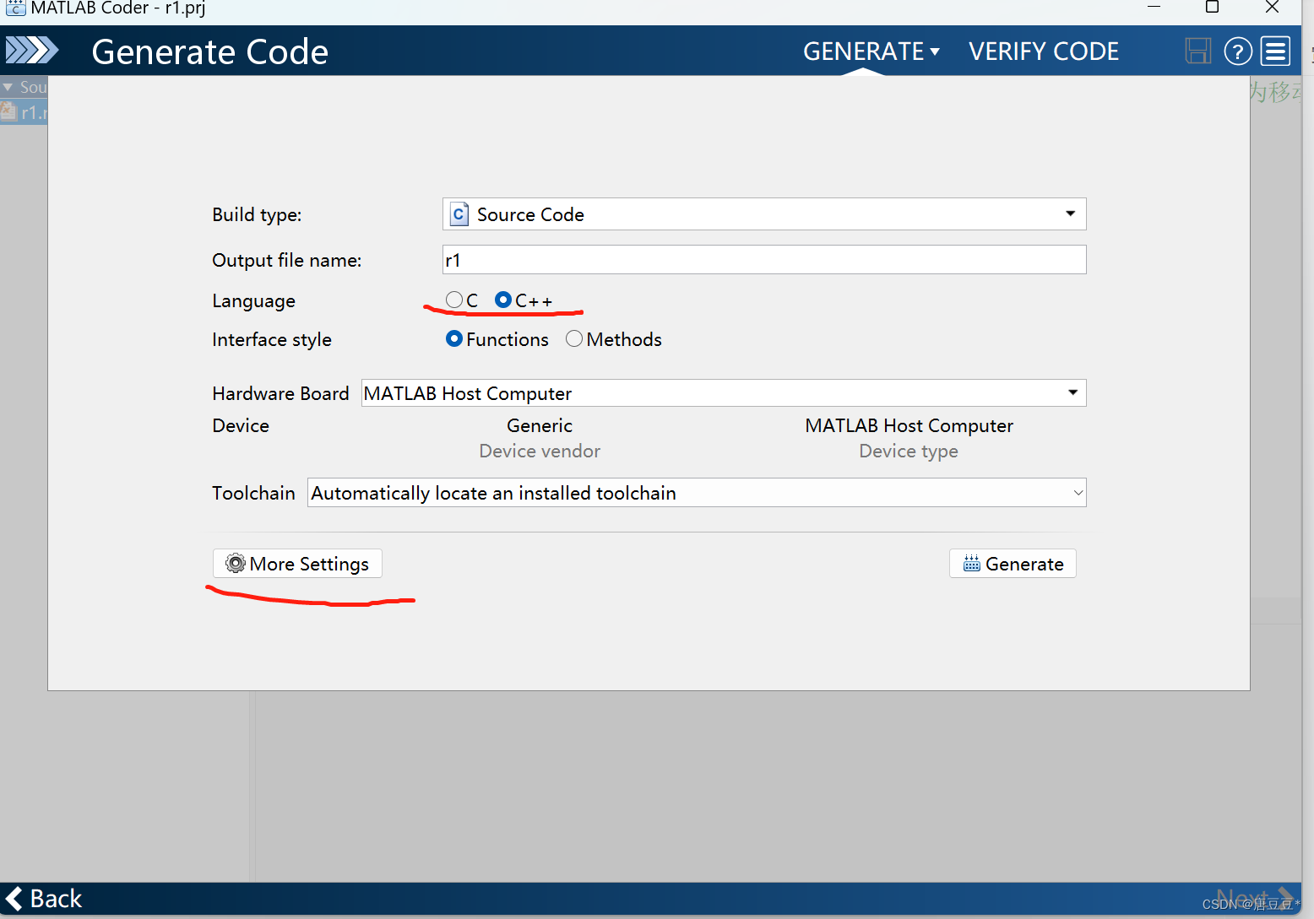Click the Generate button
The image size is (1314, 919).
tap(1013, 564)
